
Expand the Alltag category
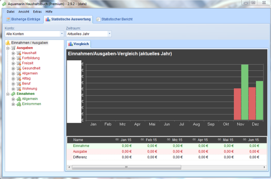[x=13, y=79]
